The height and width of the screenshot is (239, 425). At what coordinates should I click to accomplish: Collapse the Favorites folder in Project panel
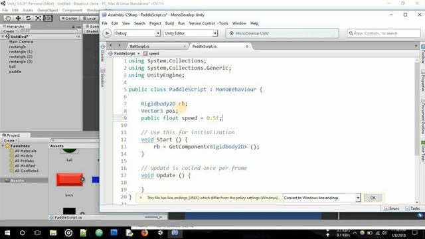3,146
